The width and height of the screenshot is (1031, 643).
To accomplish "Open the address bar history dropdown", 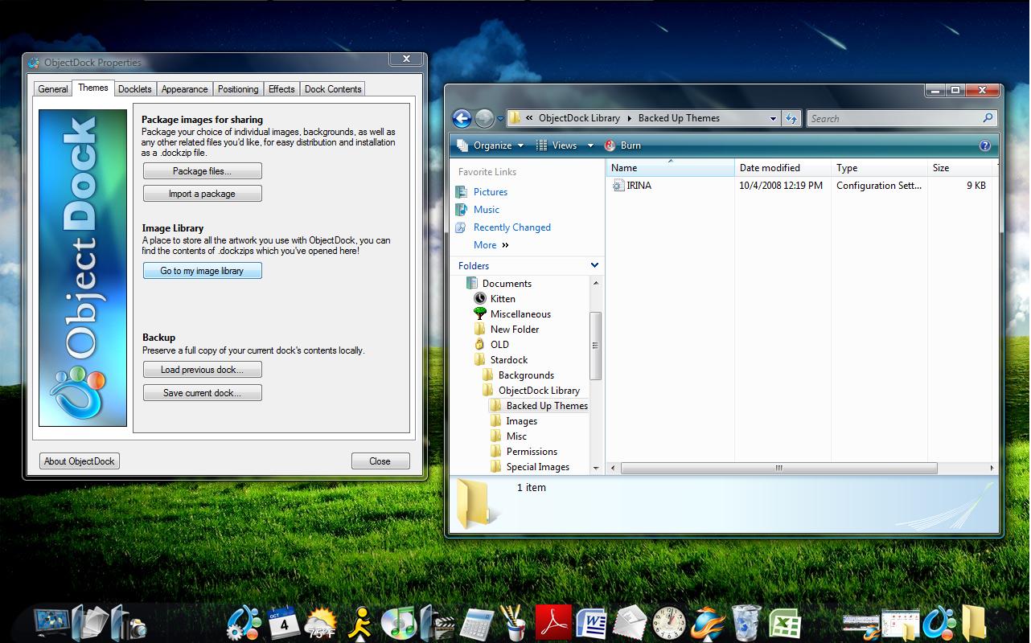I will 773,118.
